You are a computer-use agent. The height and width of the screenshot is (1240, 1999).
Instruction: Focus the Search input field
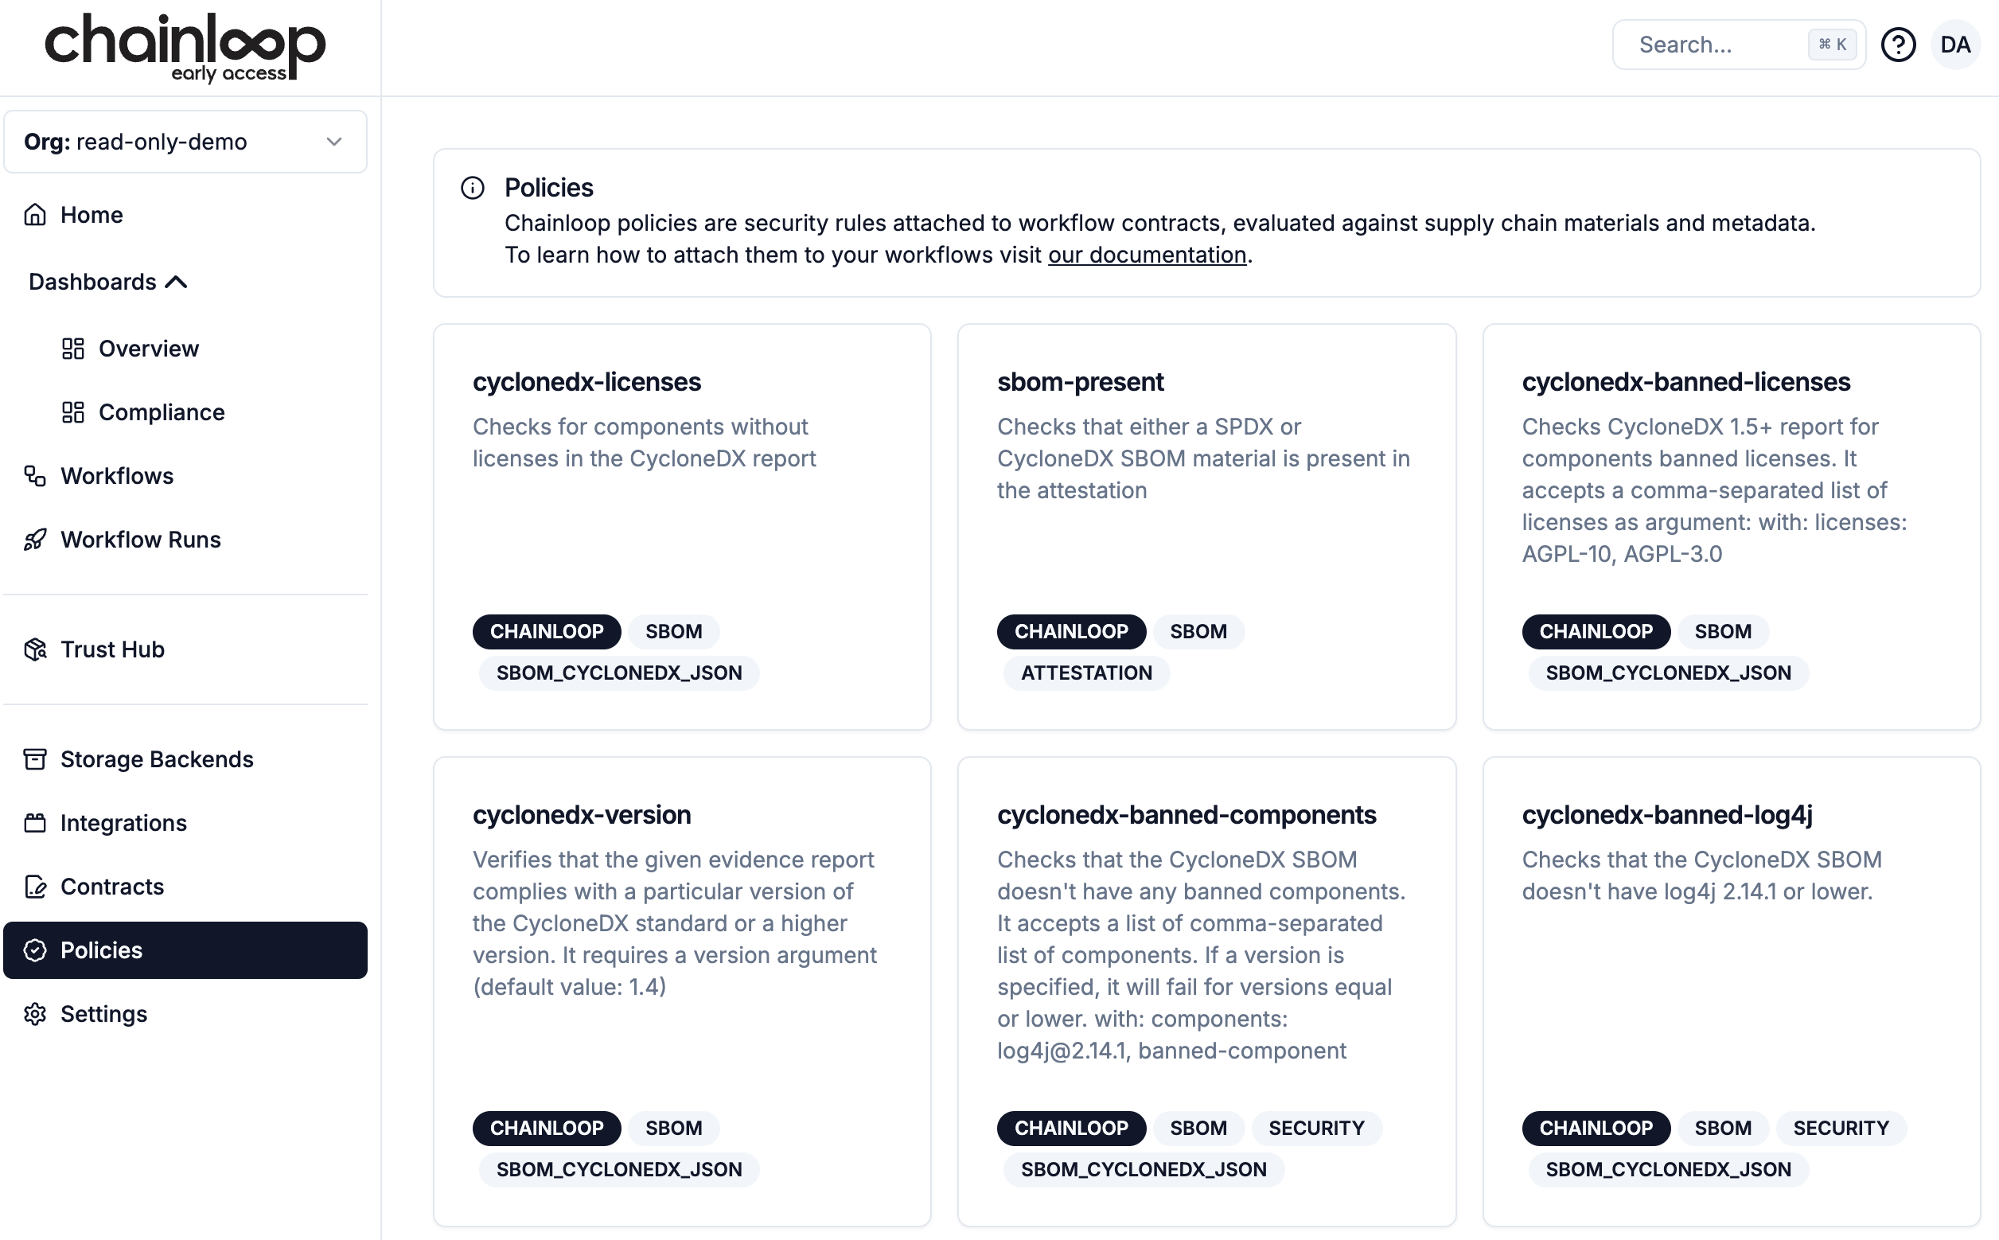[1718, 45]
